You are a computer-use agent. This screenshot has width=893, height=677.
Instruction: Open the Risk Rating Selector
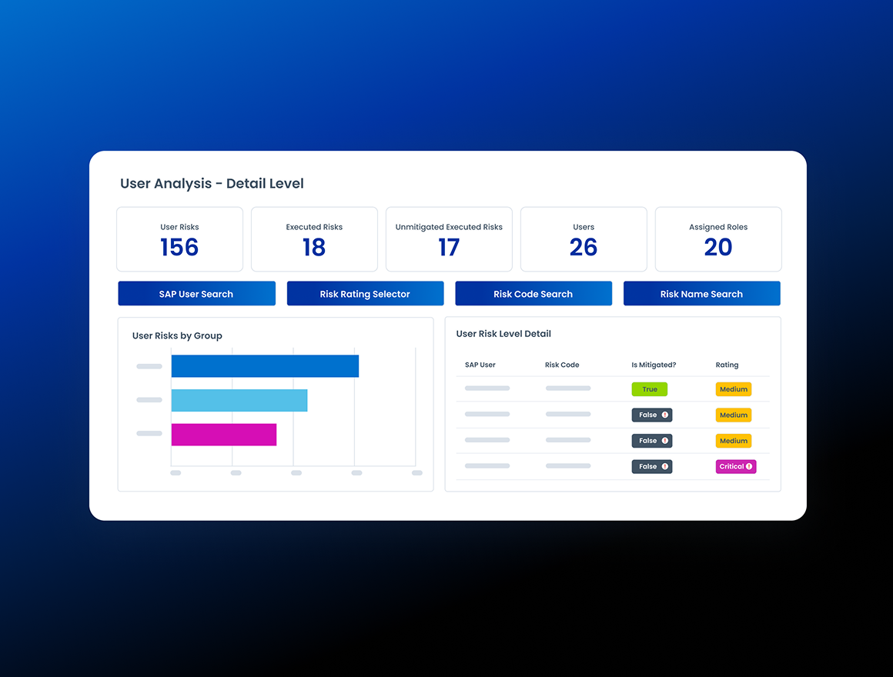tap(365, 294)
